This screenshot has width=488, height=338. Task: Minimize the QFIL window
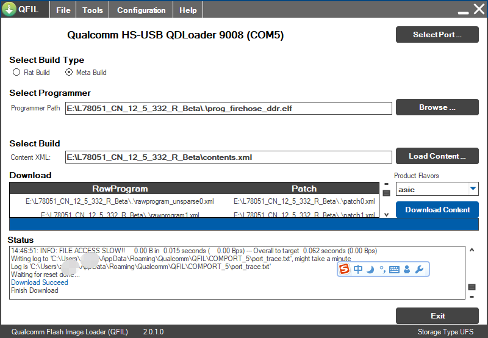[464, 12]
